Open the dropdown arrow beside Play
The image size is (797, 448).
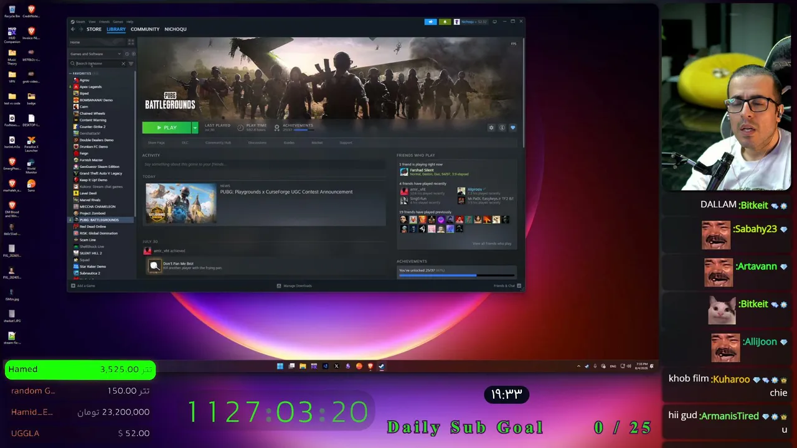(195, 128)
